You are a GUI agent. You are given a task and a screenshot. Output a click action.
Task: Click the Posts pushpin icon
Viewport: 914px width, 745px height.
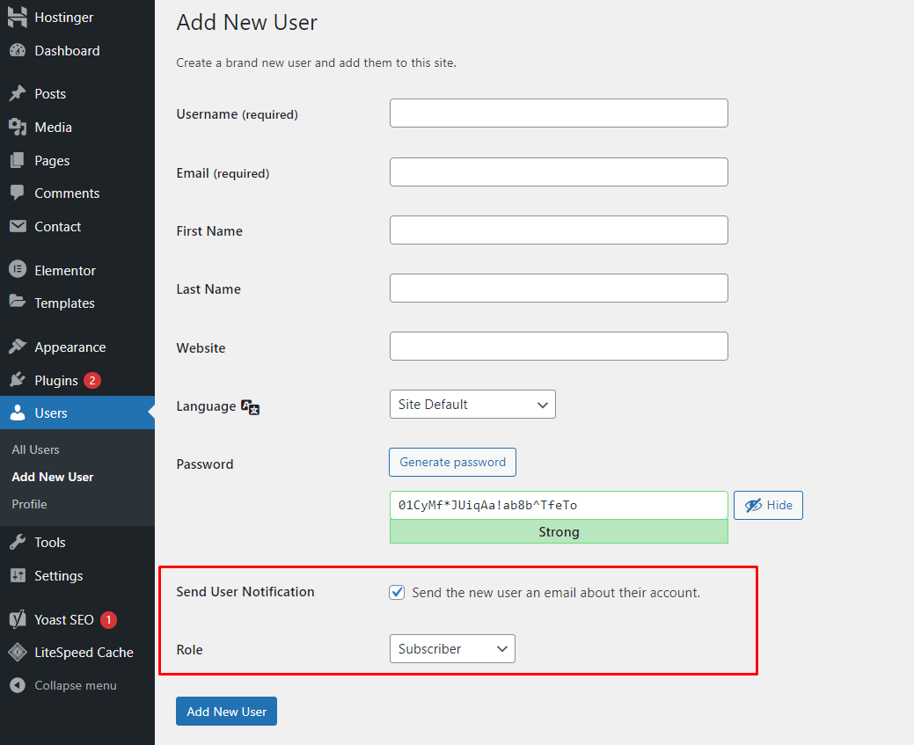(x=18, y=94)
